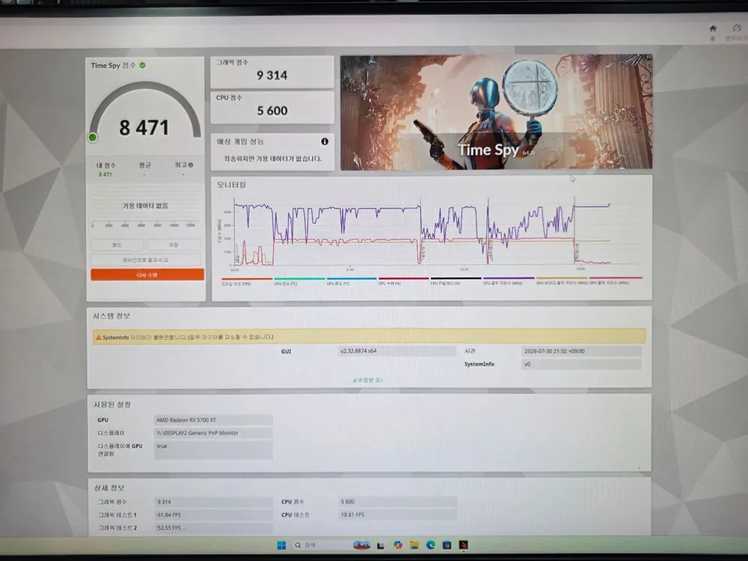Image resolution: width=748 pixels, height=561 pixels.
Task: Open Microsoft Edge from the taskbar
Action: tap(430, 545)
